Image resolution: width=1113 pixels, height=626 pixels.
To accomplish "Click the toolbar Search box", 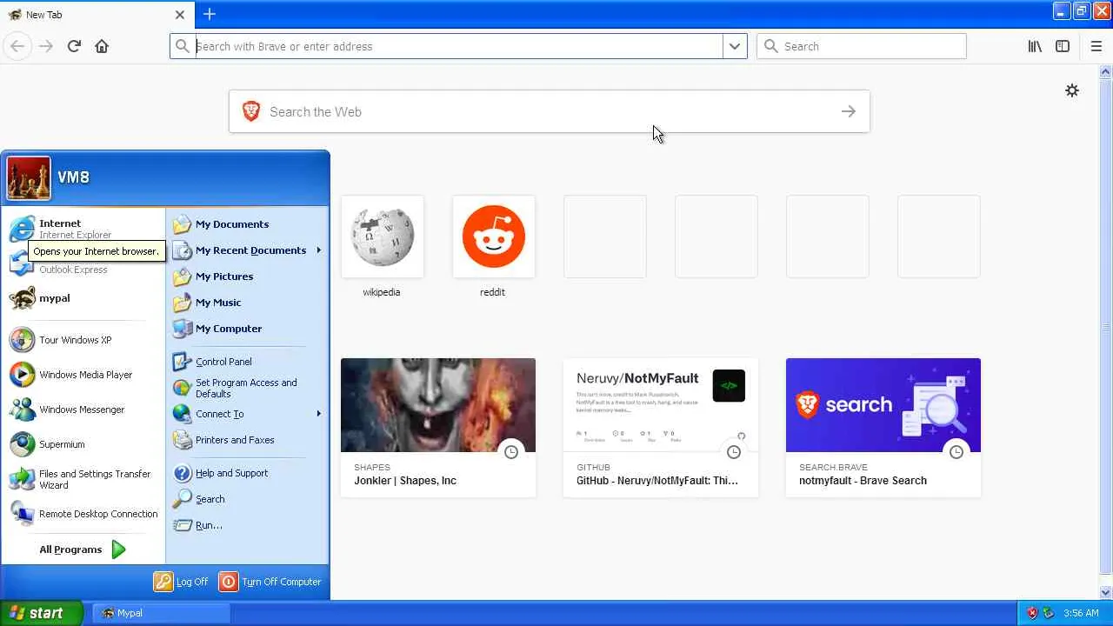I will (862, 46).
